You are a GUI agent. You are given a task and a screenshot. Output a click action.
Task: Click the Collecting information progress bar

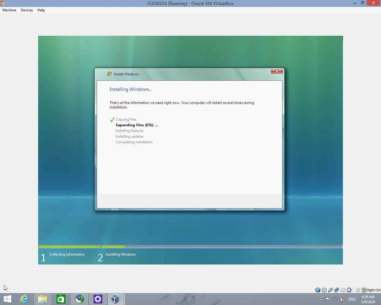tap(69, 246)
